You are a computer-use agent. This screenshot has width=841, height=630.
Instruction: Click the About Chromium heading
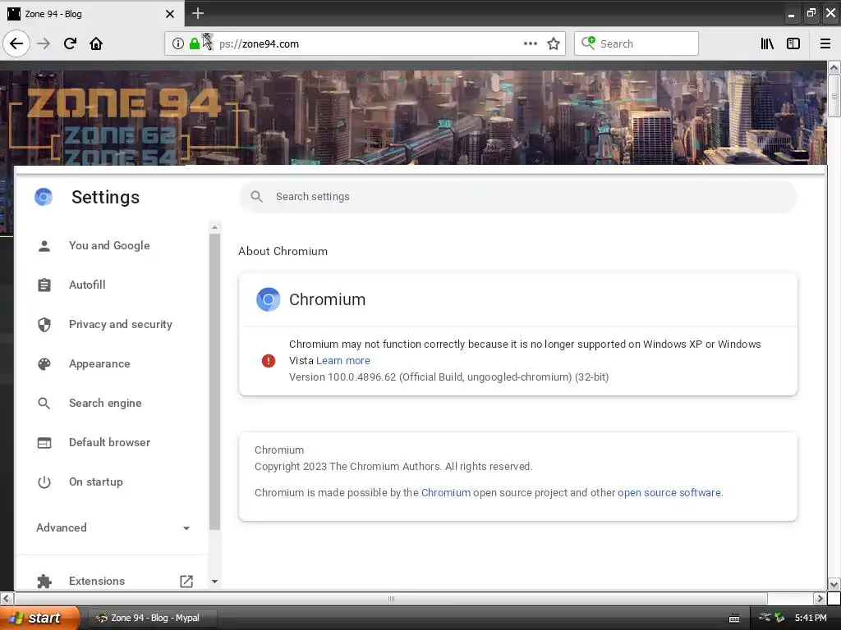(x=283, y=251)
